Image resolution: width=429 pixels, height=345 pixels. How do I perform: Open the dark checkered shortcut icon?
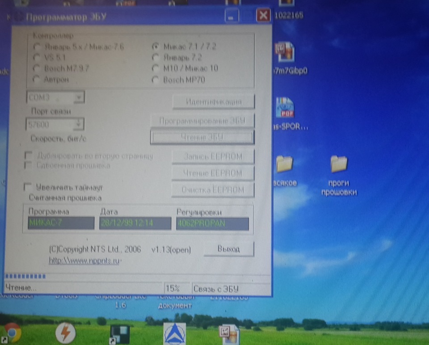coord(120,334)
